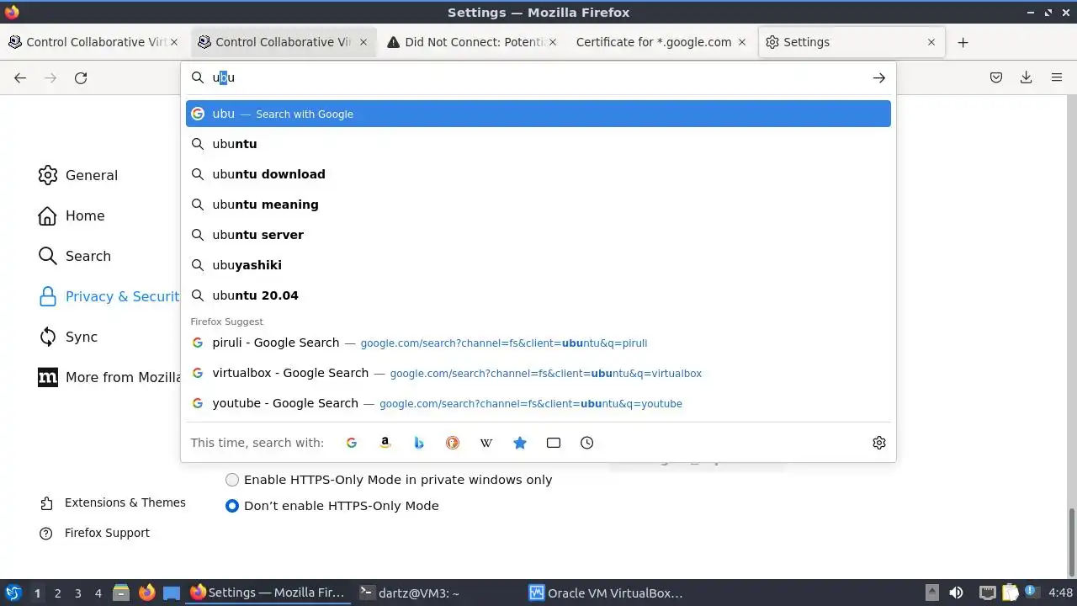Open More from Mozilla category
The height and width of the screenshot is (606, 1077).
pyautogui.click(x=108, y=377)
